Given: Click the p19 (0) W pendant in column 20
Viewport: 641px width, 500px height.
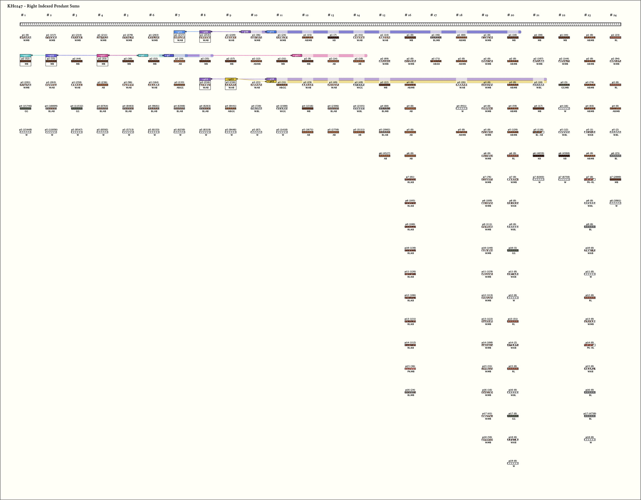Looking at the screenshot, I should [513, 463].
